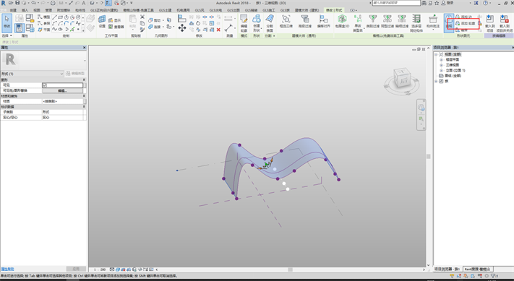Expand the Views (all) tree node
Image resolution: width=514 pixels, height=281 pixels.
pos(437,54)
